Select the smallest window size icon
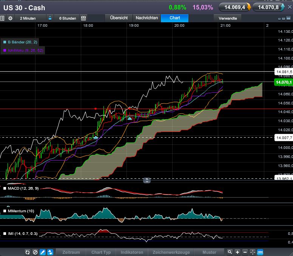293x256 pixels. 279,19
